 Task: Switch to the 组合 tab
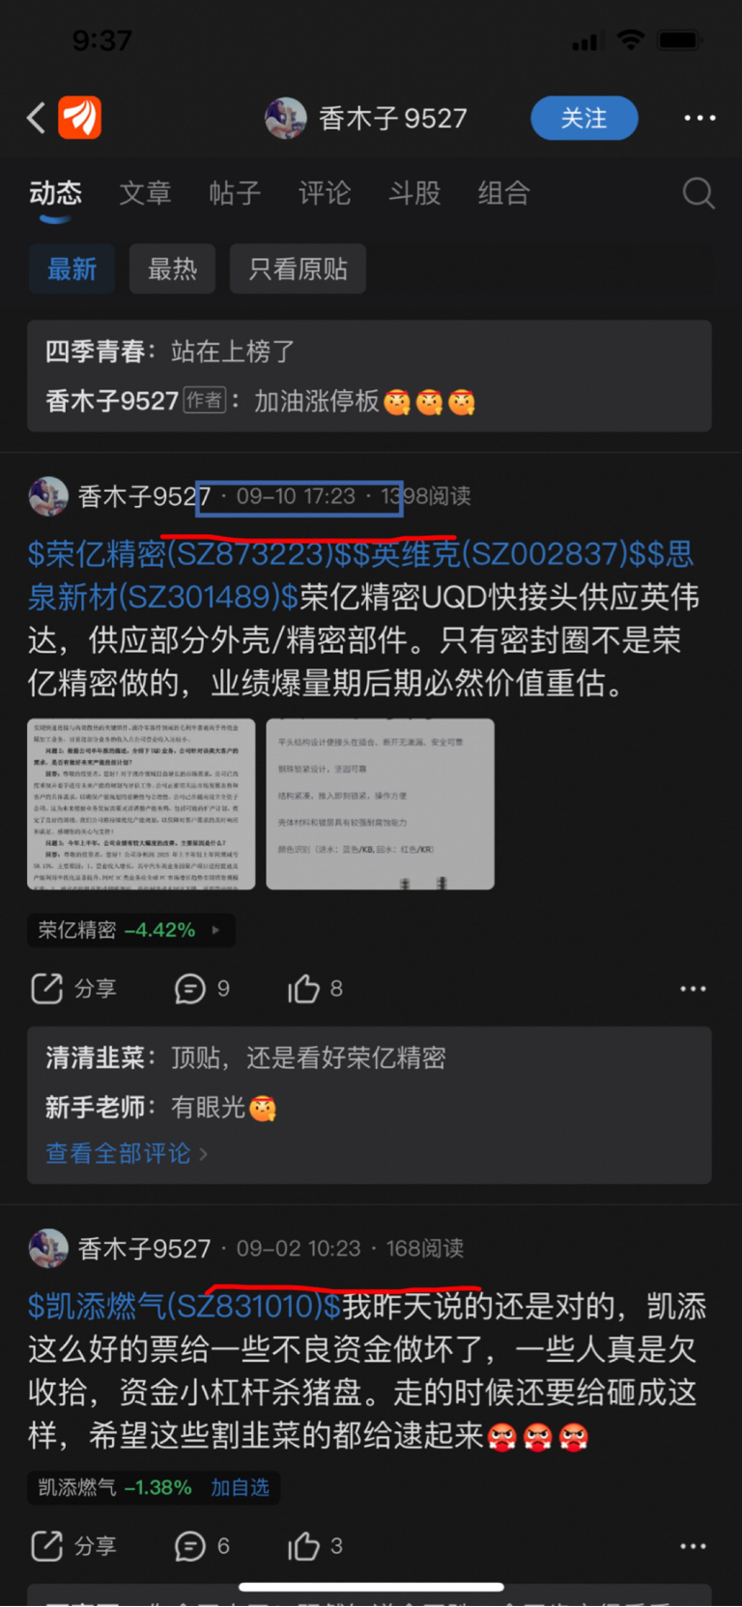pos(503,193)
